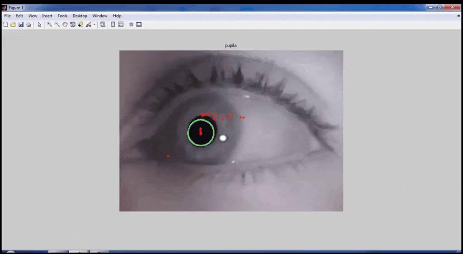Select the Zoom In magnifier tool
Image resolution: width=463 pixels, height=254 pixels.
(49, 24)
